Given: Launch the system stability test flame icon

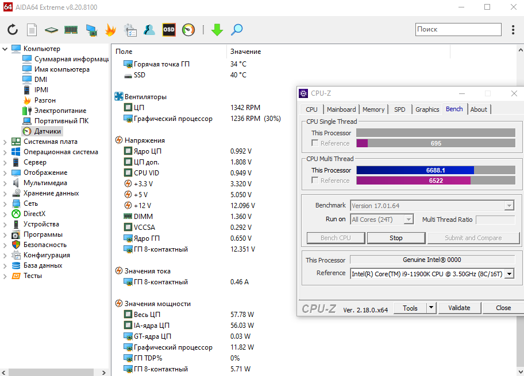Looking at the screenshot, I should pyautogui.click(x=110, y=30).
